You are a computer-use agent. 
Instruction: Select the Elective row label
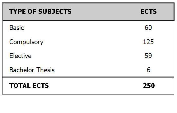point(21,56)
